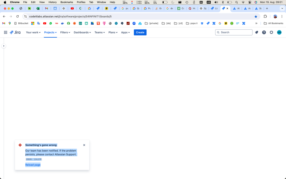Open the Zoom bookmark icon

(x=134, y=24)
